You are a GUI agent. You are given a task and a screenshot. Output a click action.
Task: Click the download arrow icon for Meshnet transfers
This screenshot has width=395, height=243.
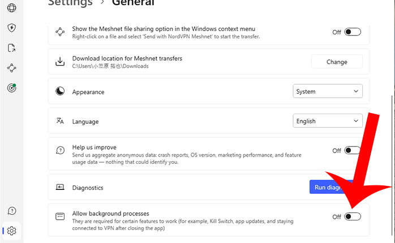coord(60,62)
